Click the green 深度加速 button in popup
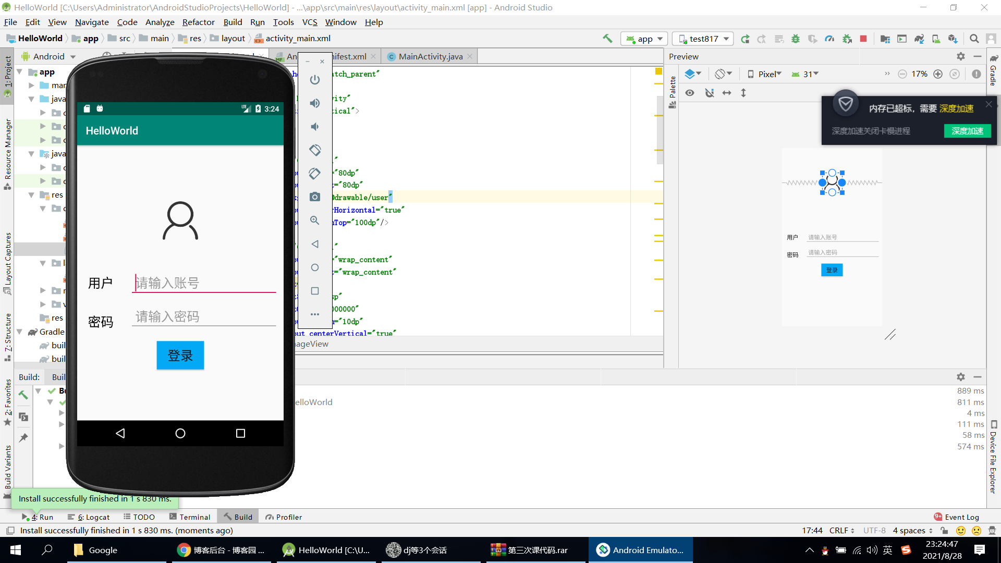Image resolution: width=1001 pixels, height=563 pixels. tap(967, 131)
